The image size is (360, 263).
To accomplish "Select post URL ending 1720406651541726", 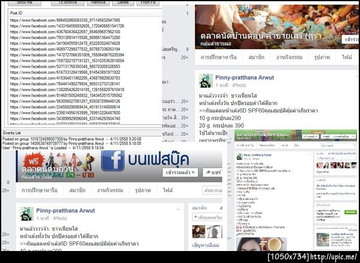I will point(67,26).
